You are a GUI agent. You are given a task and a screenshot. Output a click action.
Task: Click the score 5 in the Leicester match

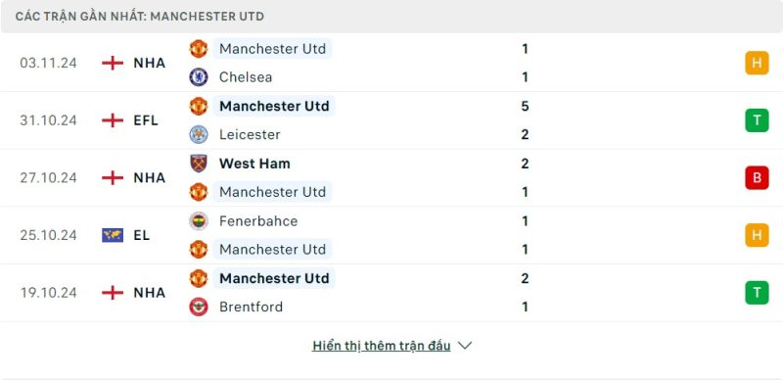525,106
